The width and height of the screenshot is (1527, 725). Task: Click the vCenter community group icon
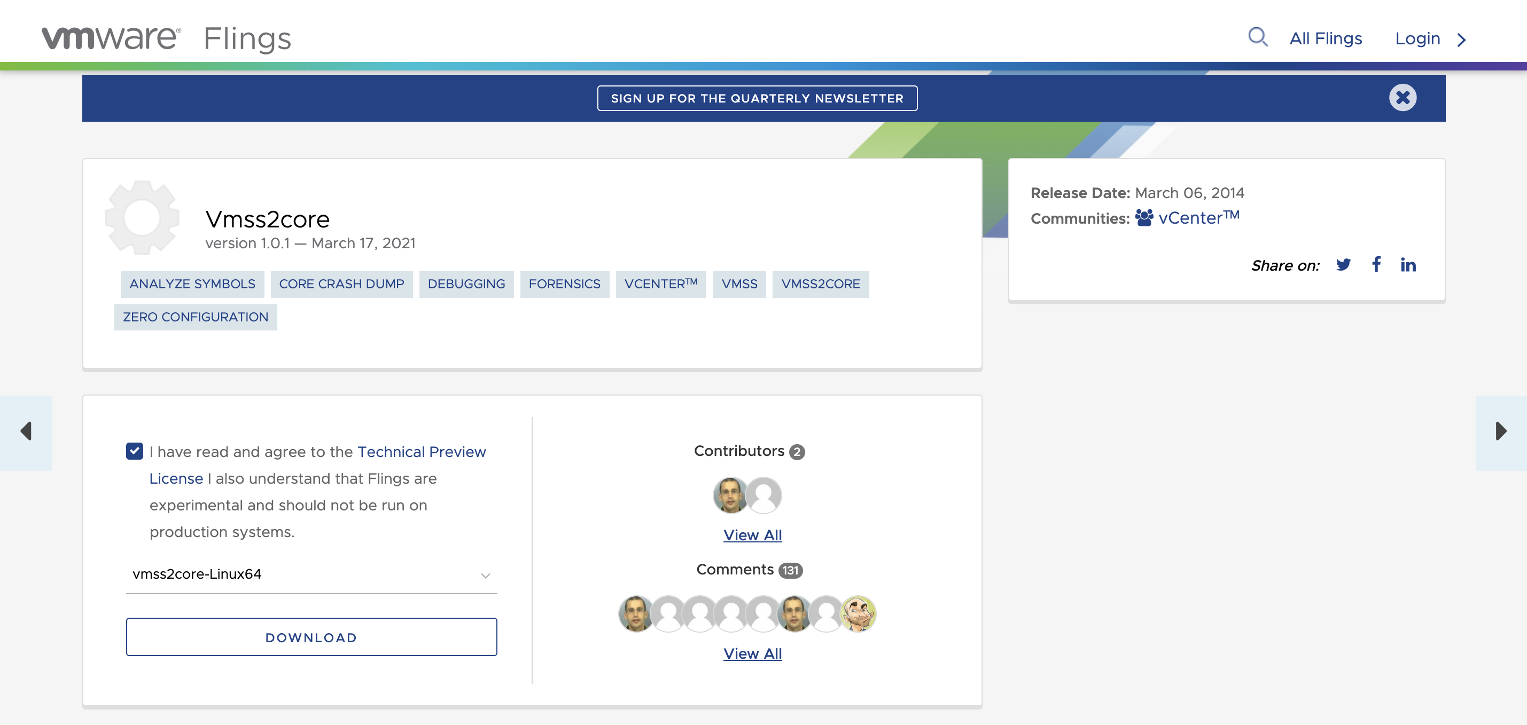click(1144, 218)
